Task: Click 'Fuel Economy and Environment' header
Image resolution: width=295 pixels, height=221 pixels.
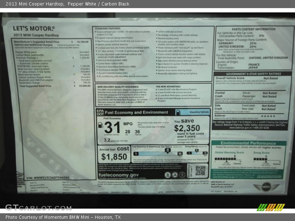Action: tap(136, 112)
